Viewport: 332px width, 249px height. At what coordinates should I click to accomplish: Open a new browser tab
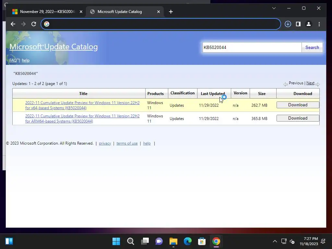click(x=171, y=12)
